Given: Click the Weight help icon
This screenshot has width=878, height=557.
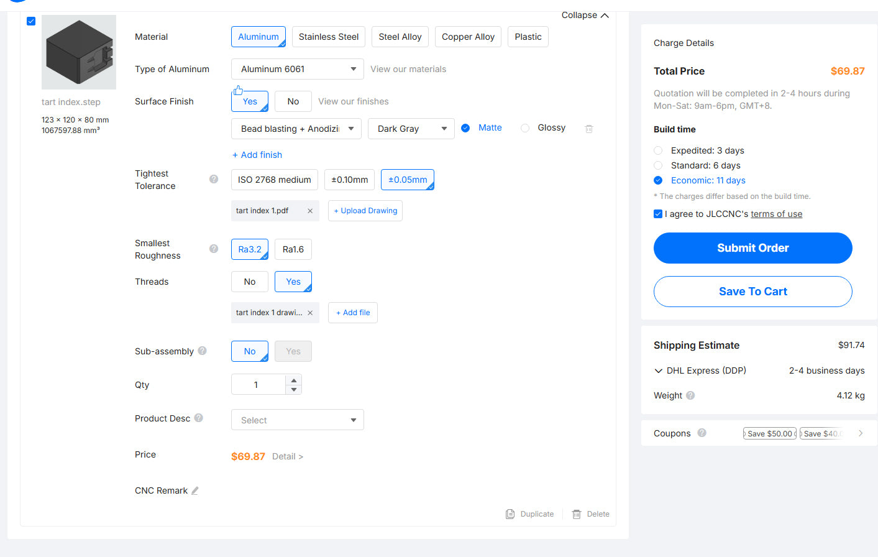Looking at the screenshot, I should pos(690,395).
